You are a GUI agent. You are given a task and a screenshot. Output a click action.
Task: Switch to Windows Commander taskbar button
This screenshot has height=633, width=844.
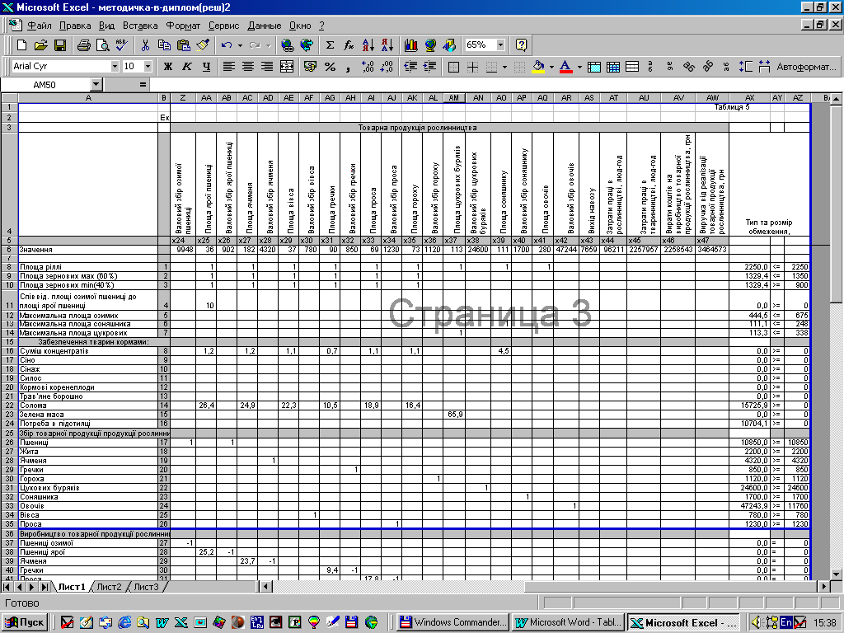(x=453, y=623)
